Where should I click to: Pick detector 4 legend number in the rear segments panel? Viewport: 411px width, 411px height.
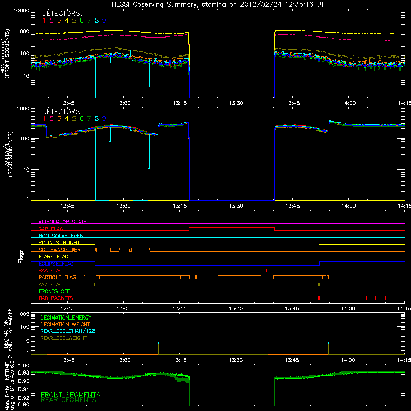67,119
